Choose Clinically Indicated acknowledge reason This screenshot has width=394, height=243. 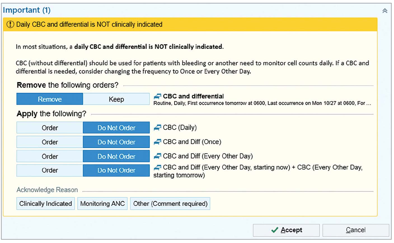(x=45, y=204)
